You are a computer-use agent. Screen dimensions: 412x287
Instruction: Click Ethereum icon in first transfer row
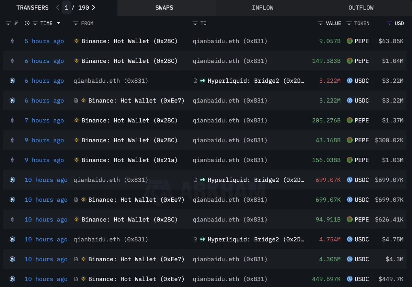pyautogui.click(x=12, y=41)
